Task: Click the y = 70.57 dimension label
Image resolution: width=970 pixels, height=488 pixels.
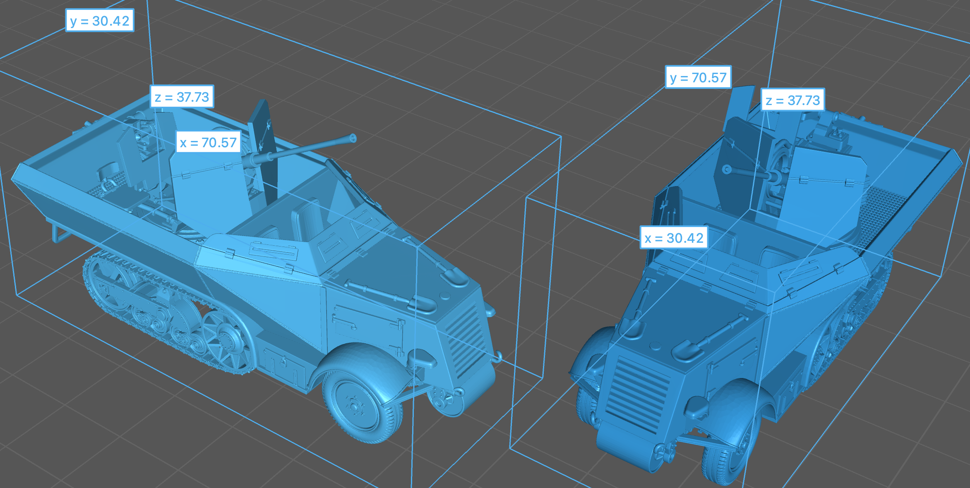Action: (x=698, y=77)
